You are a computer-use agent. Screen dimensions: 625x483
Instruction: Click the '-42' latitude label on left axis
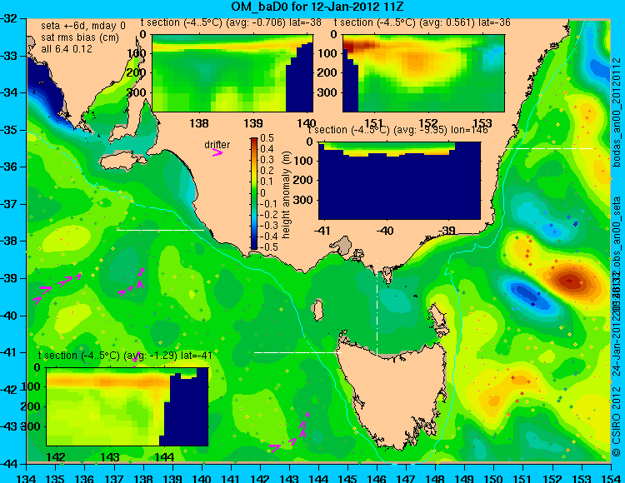pos(9,390)
